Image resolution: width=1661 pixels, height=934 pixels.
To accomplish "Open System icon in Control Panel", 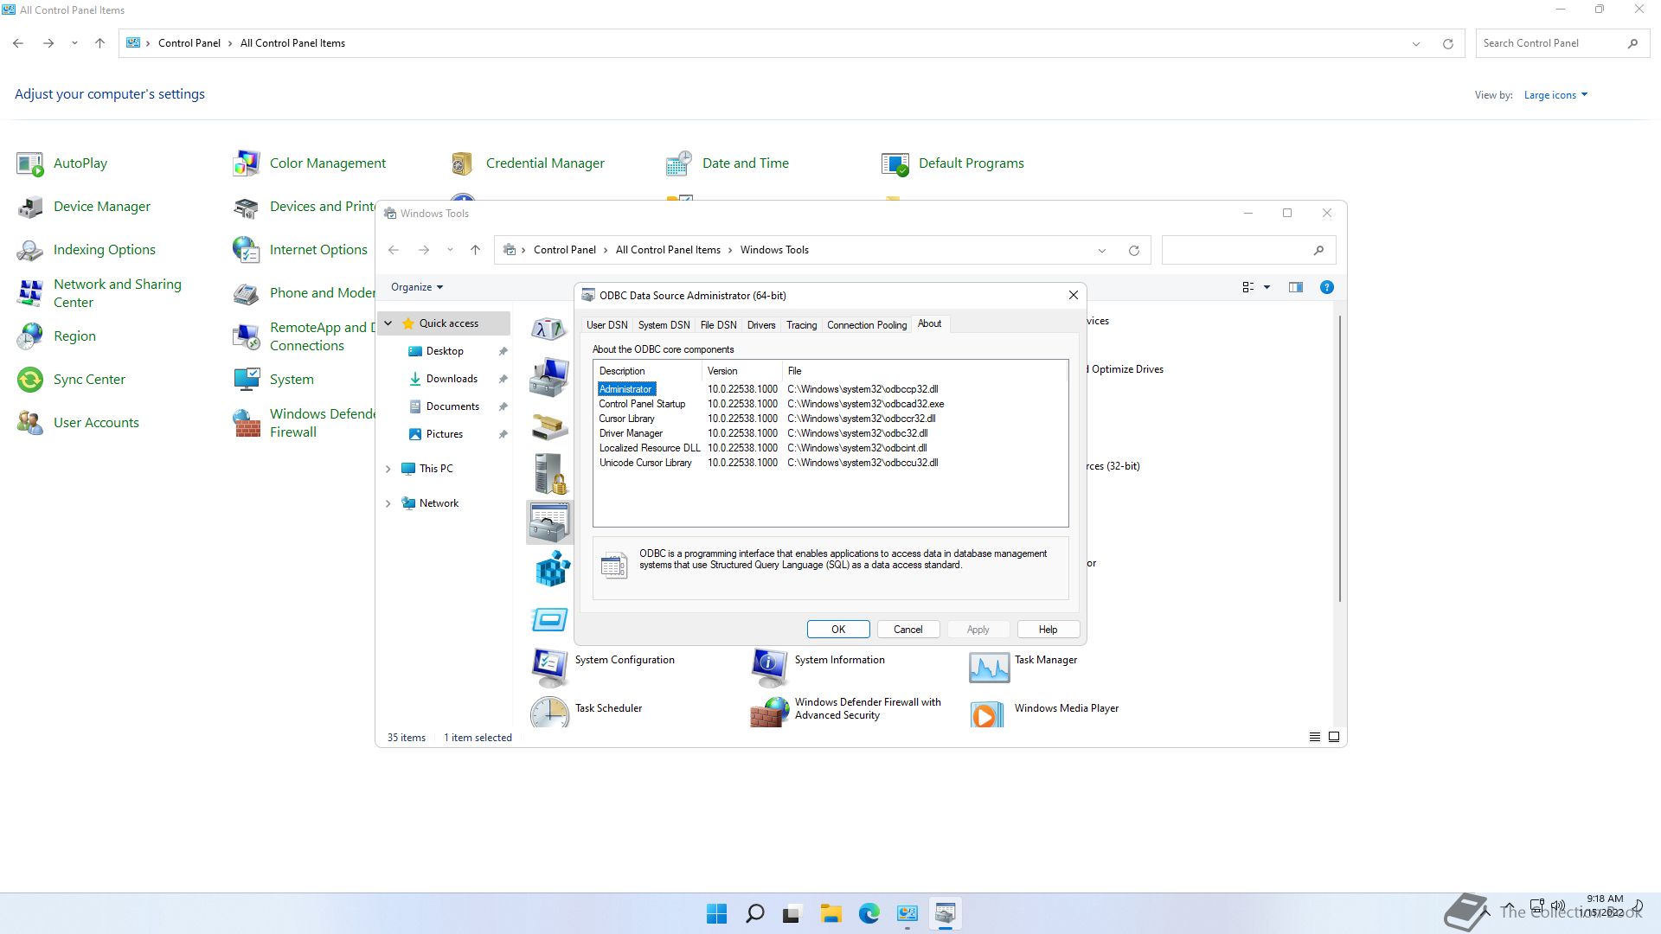I will click(273, 380).
